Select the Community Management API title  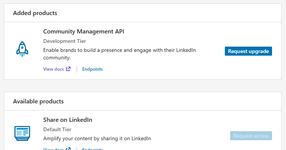click(x=83, y=32)
